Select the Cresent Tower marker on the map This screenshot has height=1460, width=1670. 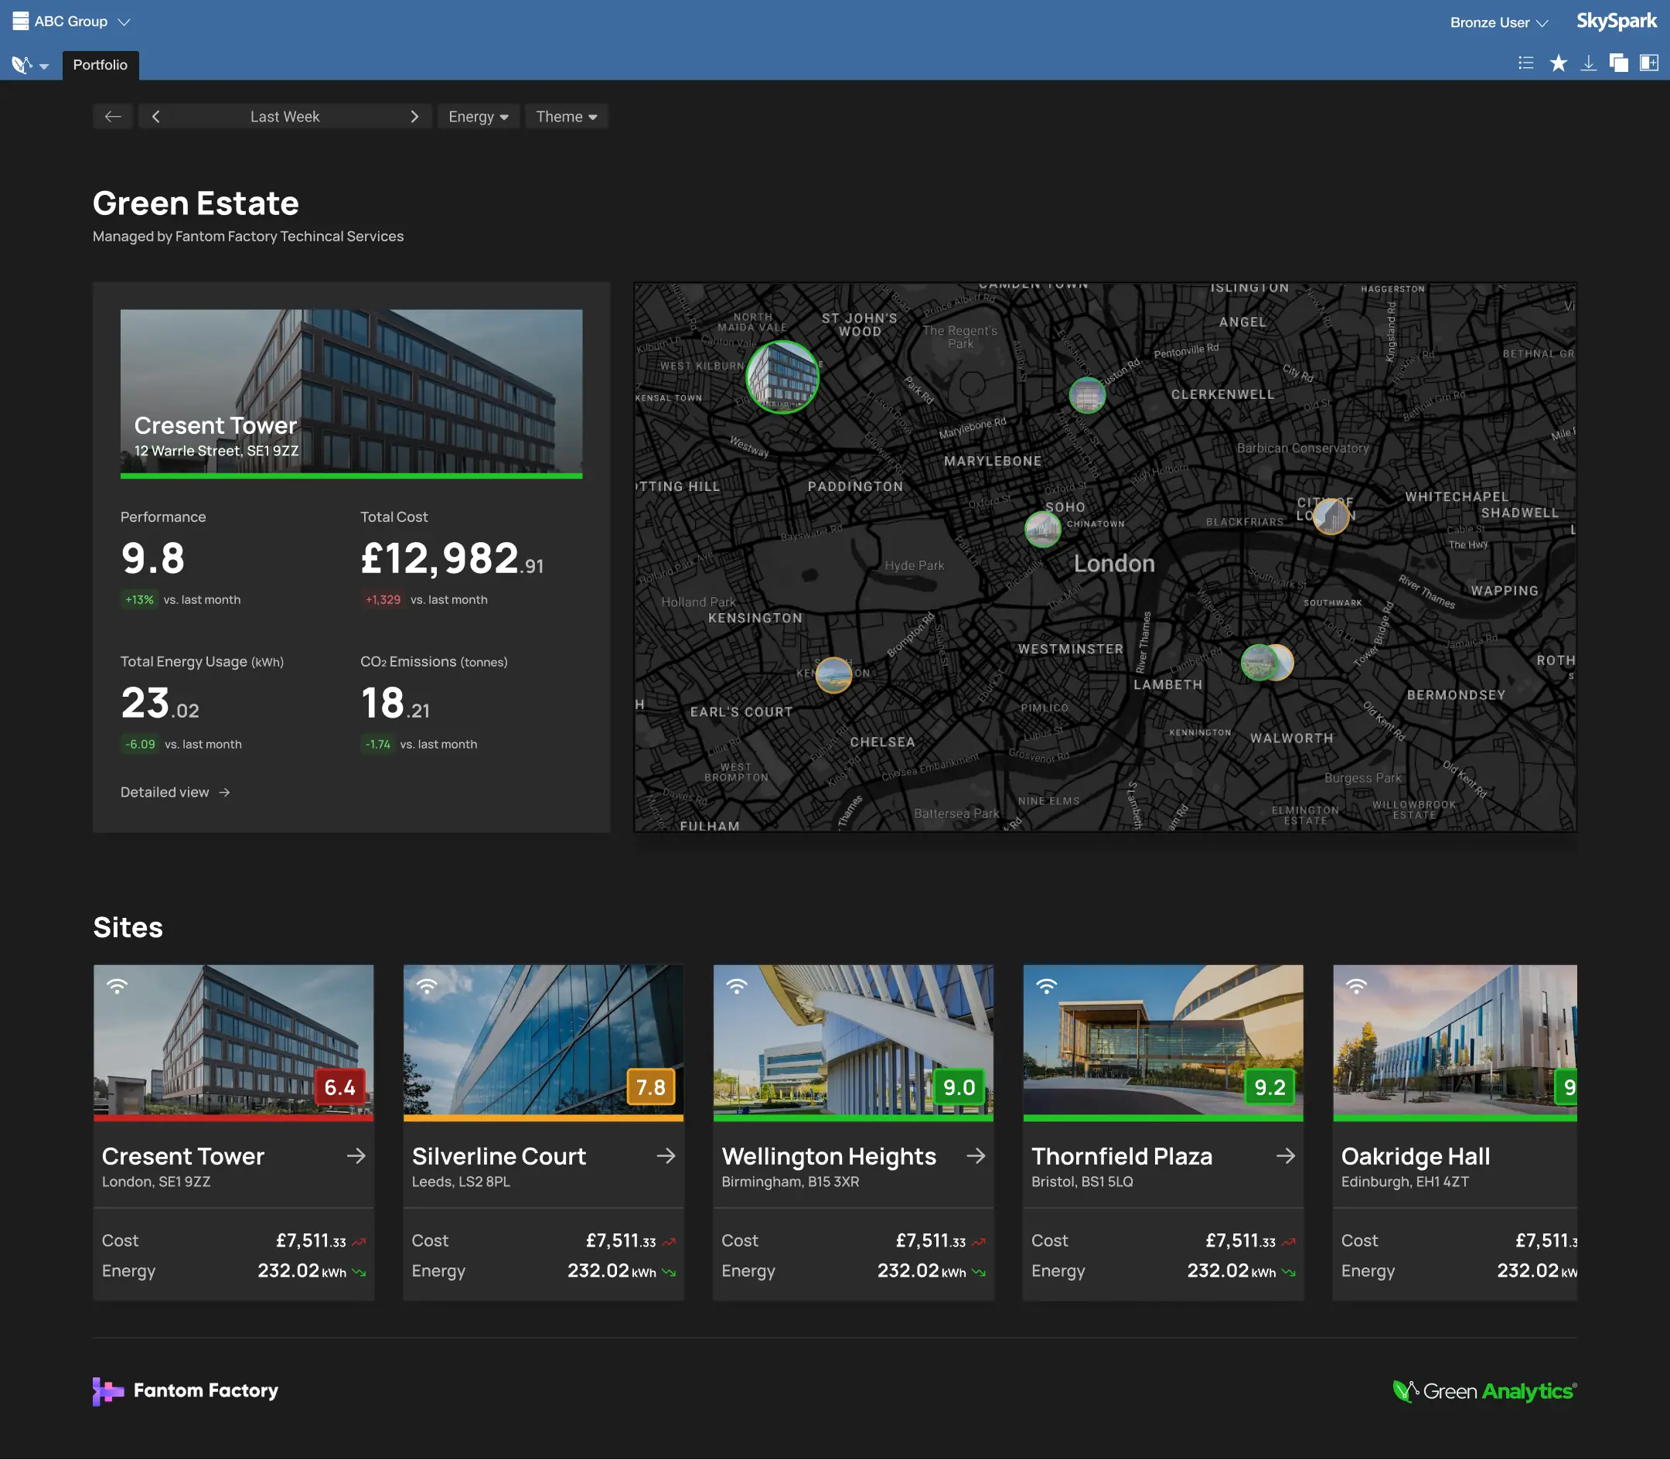[781, 377]
